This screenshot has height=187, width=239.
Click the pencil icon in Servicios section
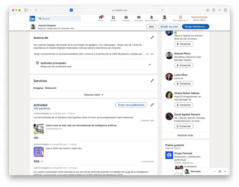152,81
